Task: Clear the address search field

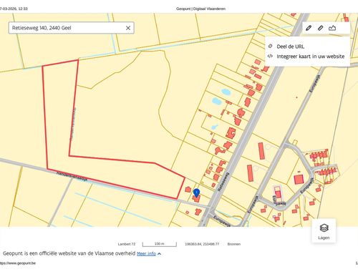Action: coord(128,28)
